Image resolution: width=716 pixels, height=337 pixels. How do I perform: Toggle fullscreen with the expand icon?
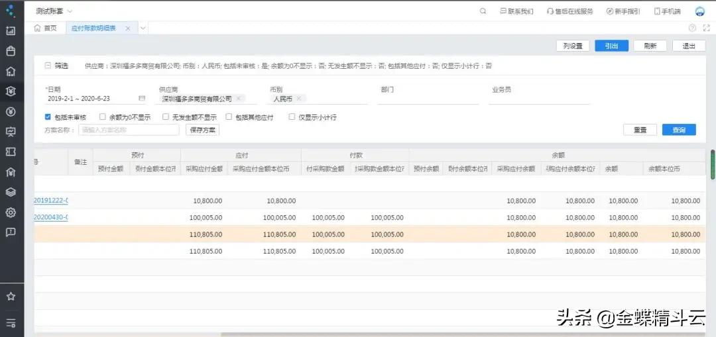[707, 28]
